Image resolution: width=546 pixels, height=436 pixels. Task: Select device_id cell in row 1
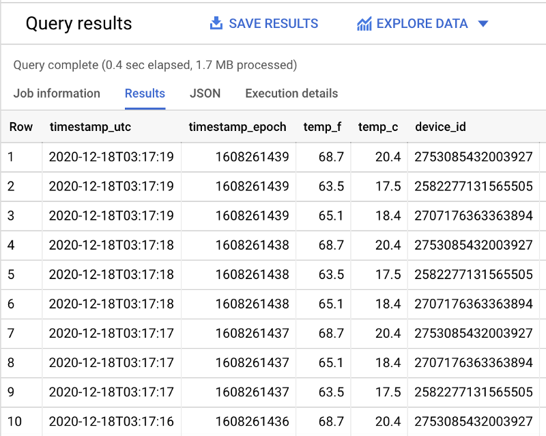point(473,157)
